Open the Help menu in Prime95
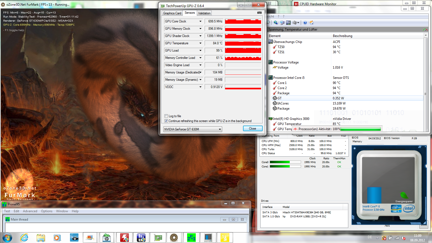Viewport: 432px width, 243px height. click(75, 211)
